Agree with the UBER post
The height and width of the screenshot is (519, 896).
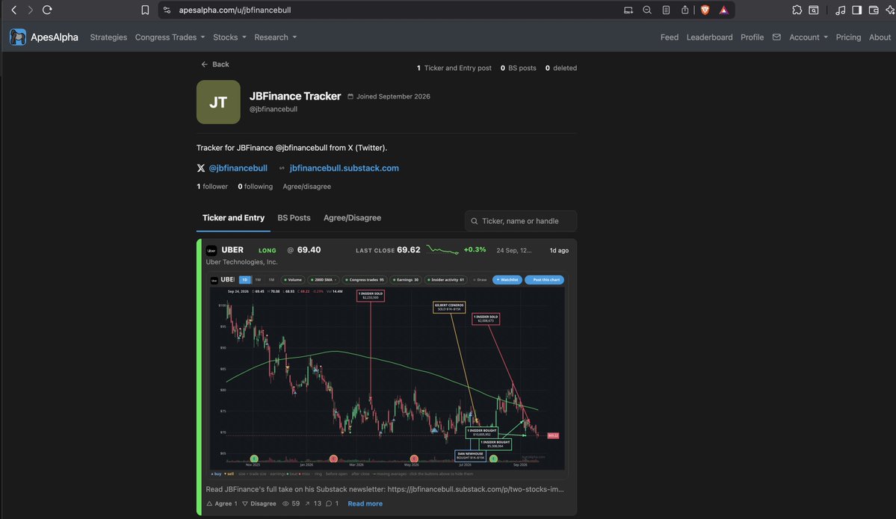tap(222, 503)
